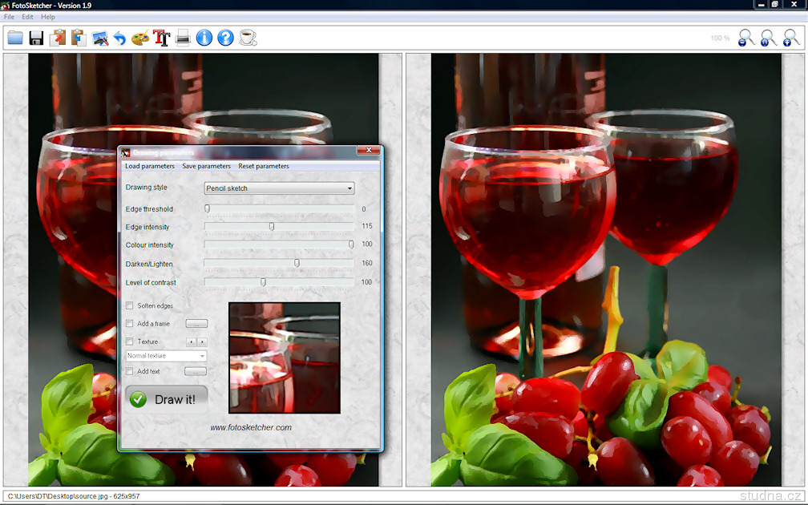The width and height of the screenshot is (808, 505).
Task: Zoom out with the minus magnifier icon
Action: pos(745,38)
